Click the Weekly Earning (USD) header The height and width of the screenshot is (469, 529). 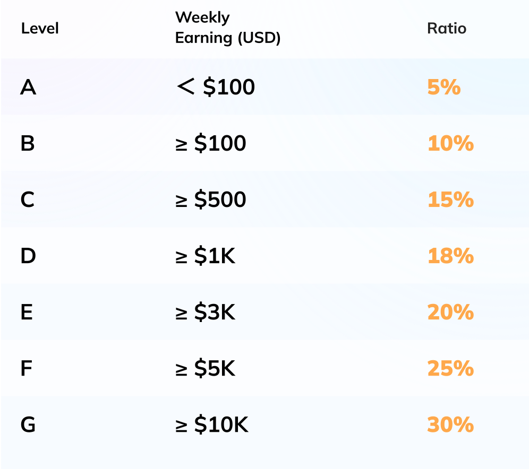coord(227,28)
